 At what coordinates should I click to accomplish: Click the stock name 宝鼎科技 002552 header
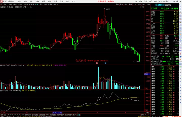click(163, 5)
